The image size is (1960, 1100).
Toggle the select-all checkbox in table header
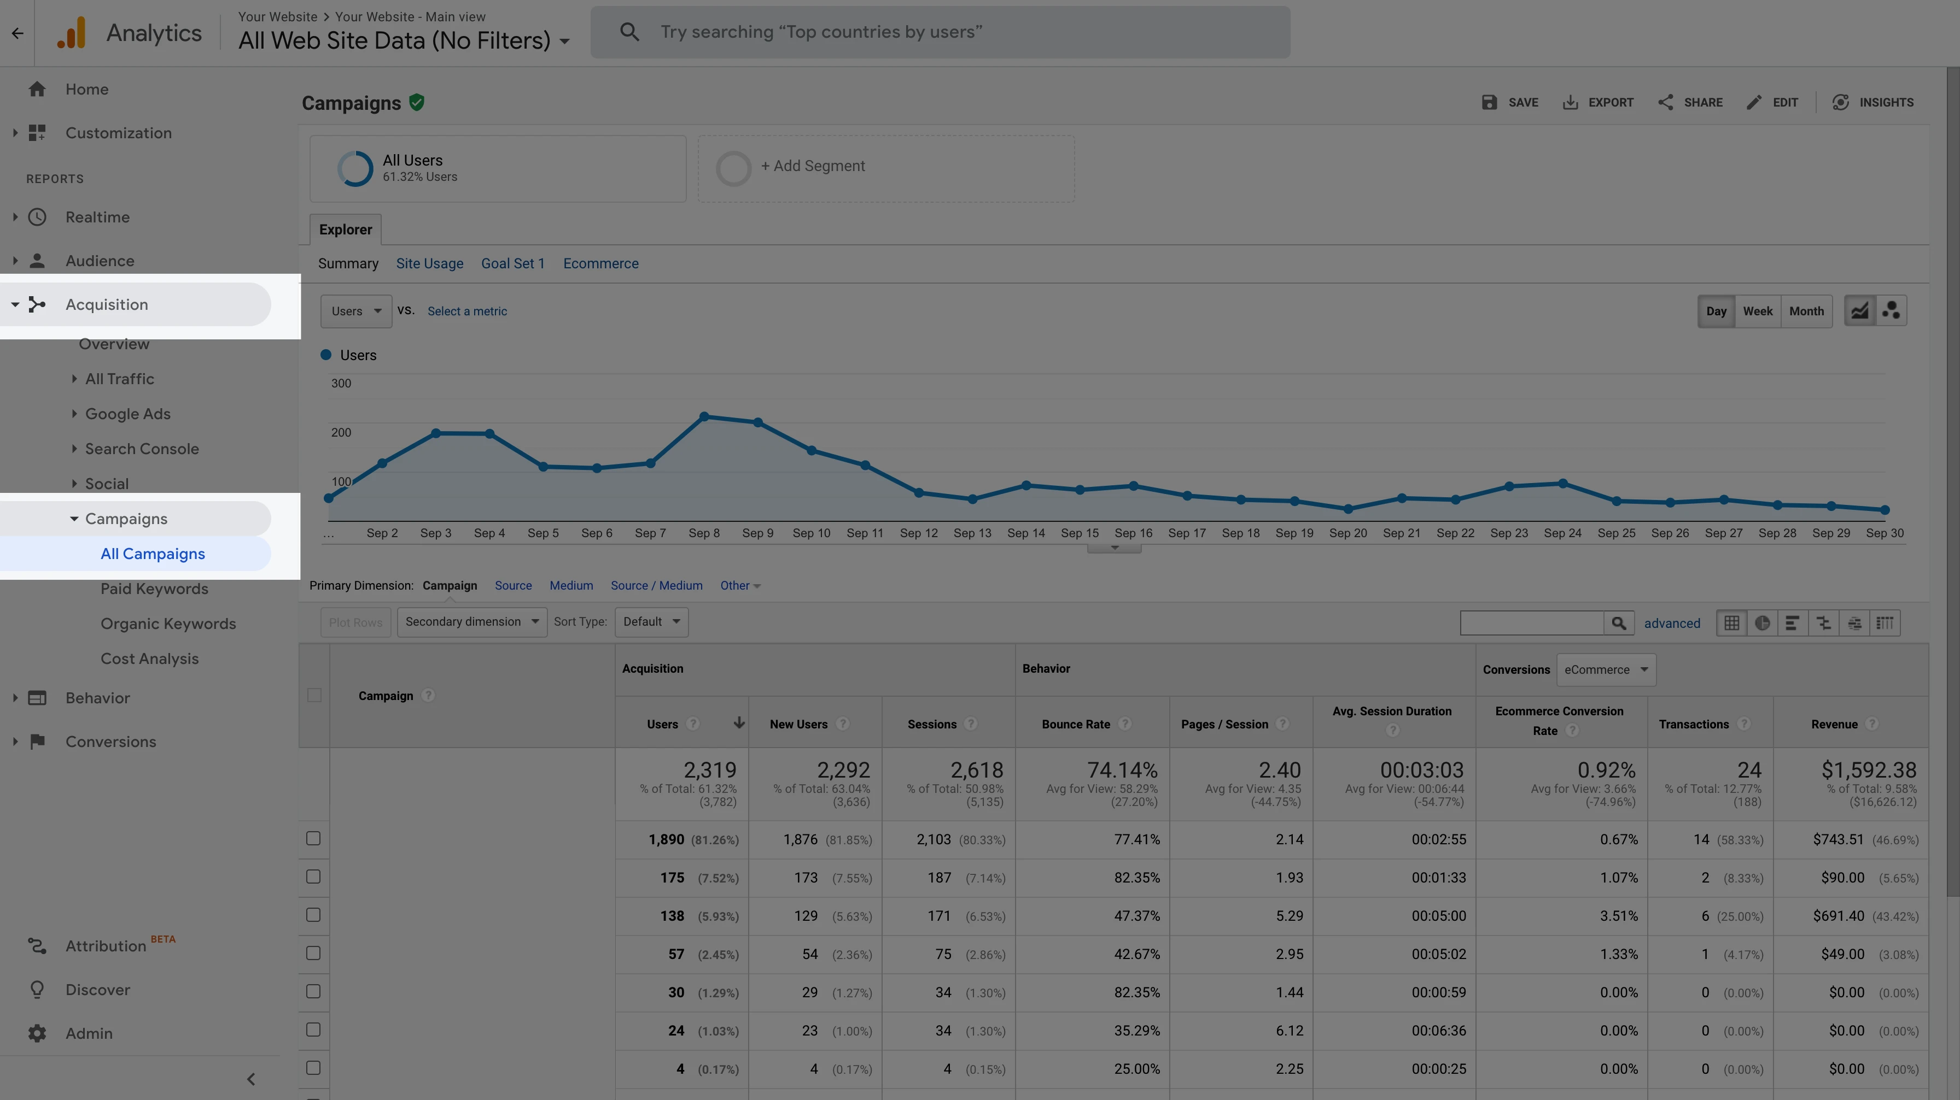(x=314, y=695)
